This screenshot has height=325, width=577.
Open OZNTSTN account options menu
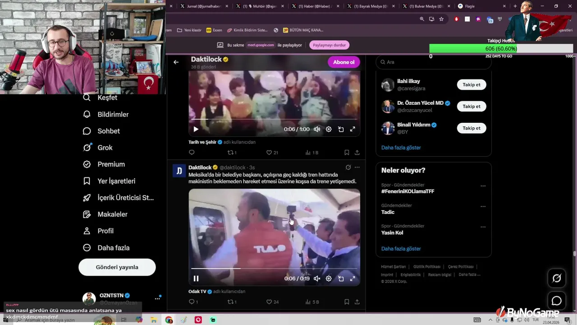(157, 298)
